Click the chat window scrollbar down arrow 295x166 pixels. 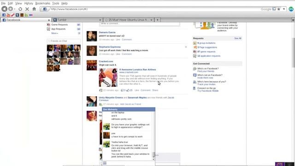pos(153,160)
